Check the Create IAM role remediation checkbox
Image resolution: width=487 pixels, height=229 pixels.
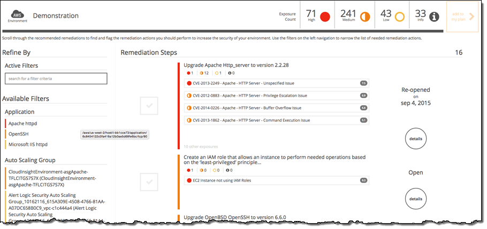tap(149, 181)
